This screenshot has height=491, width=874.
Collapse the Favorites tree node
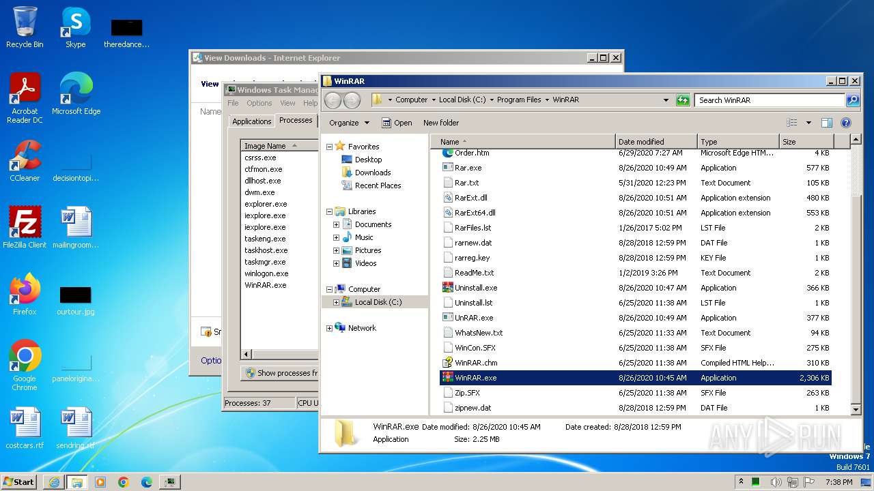329,147
